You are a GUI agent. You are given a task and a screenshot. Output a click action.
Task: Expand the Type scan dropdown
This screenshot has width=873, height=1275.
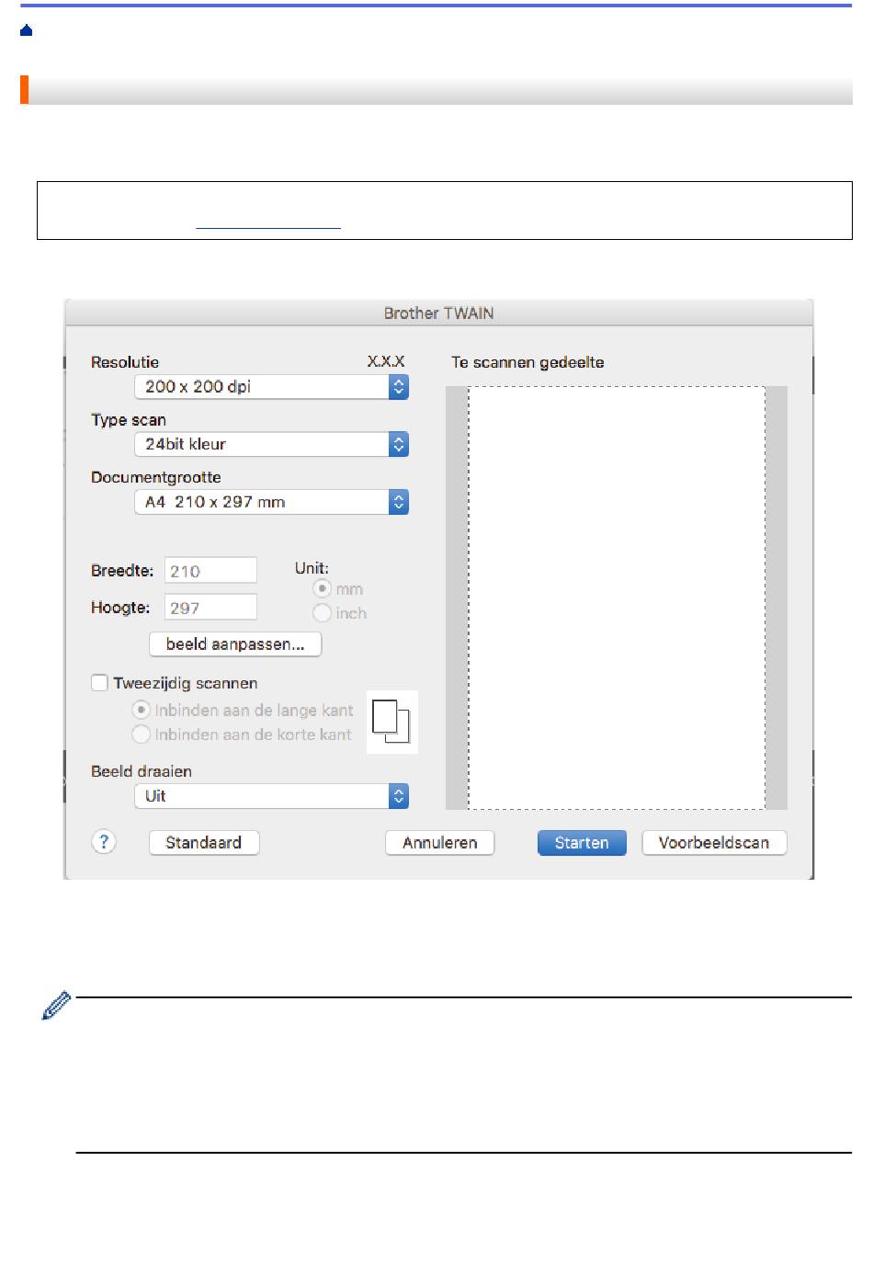click(x=271, y=444)
